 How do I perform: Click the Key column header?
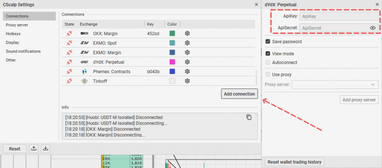[150, 24]
